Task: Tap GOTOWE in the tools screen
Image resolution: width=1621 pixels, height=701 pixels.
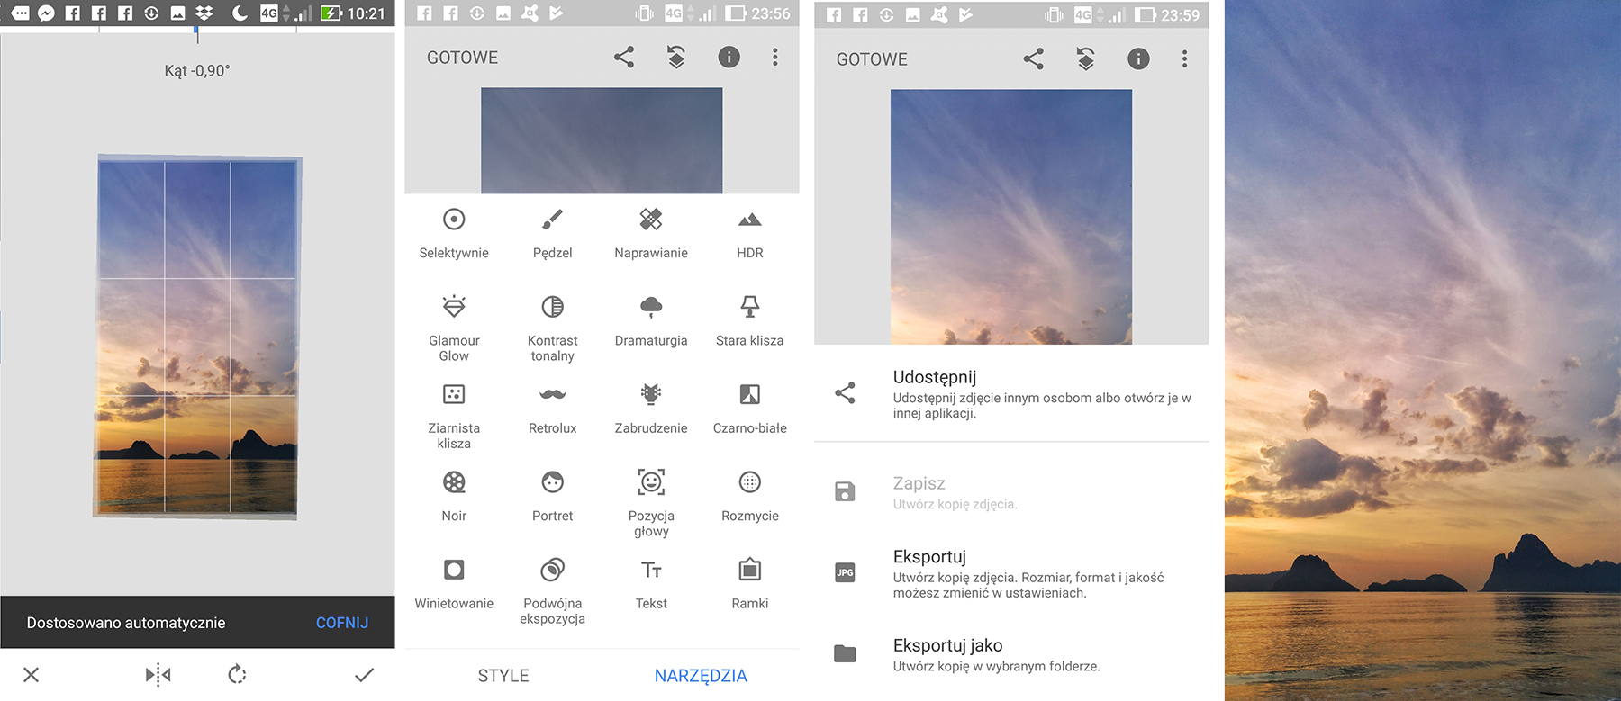Action: click(x=462, y=58)
